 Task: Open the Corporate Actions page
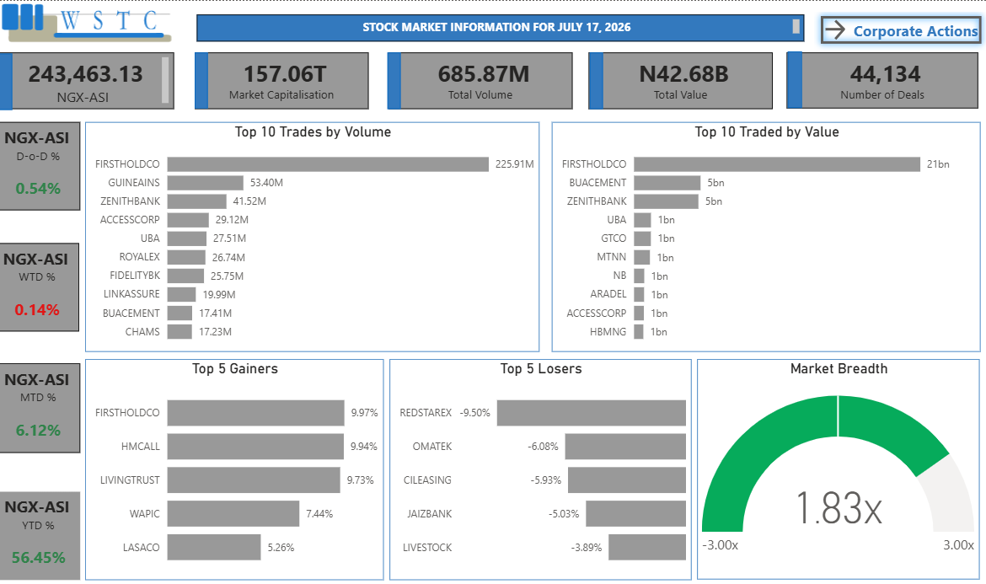click(x=901, y=30)
